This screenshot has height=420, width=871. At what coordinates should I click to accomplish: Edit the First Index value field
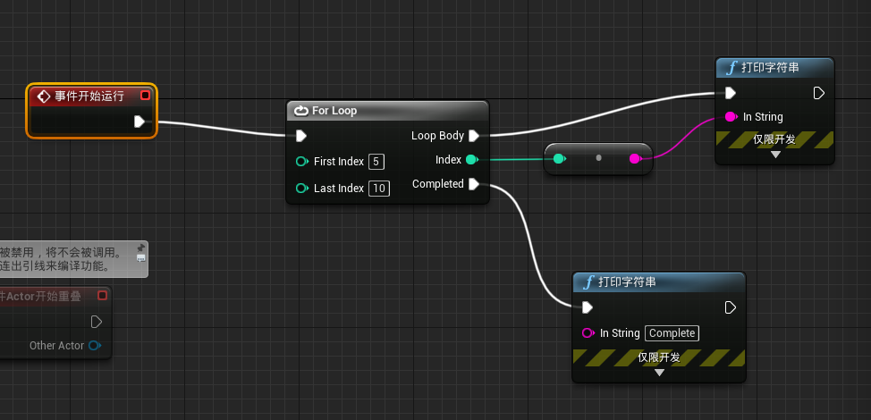click(376, 162)
